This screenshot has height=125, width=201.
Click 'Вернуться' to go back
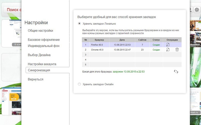tap(35, 79)
